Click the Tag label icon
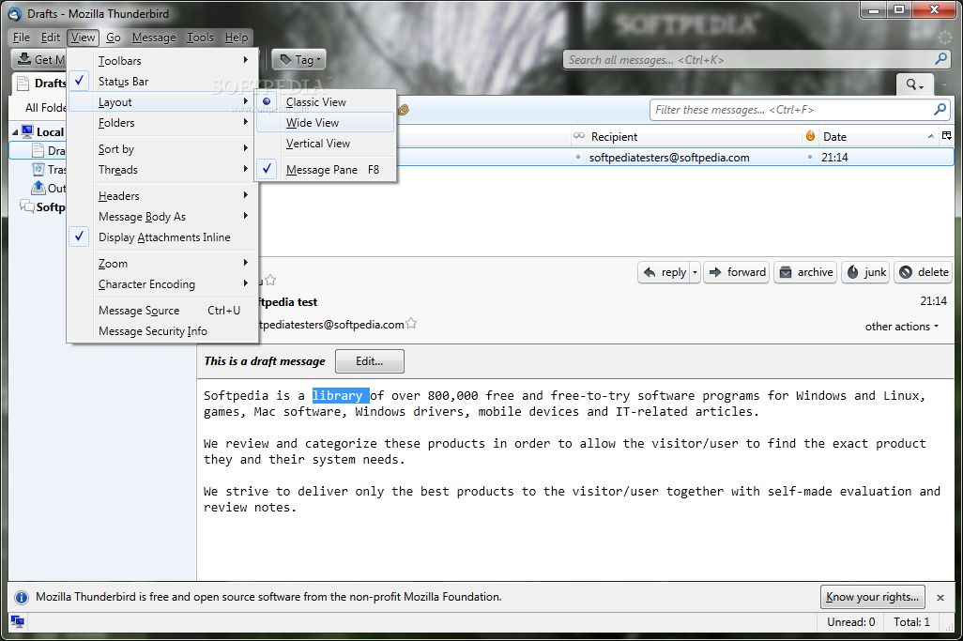This screenshot has height=641, width=963. click(x=285, y=59)
